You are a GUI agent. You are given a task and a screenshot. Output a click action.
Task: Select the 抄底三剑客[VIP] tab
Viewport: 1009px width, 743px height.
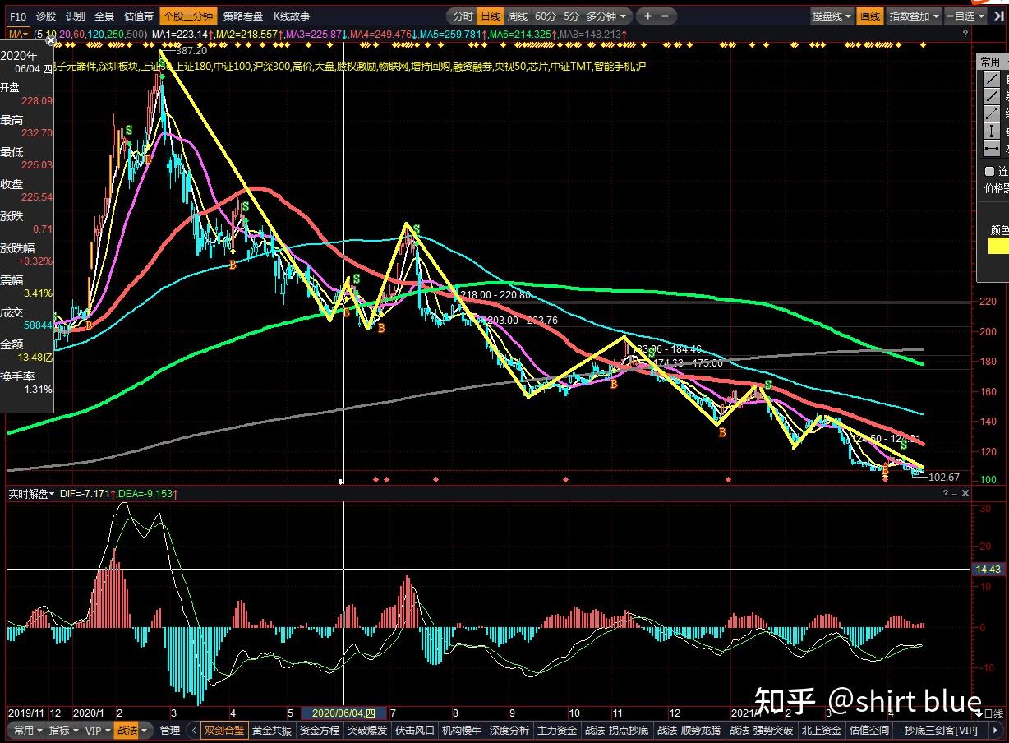941,730
